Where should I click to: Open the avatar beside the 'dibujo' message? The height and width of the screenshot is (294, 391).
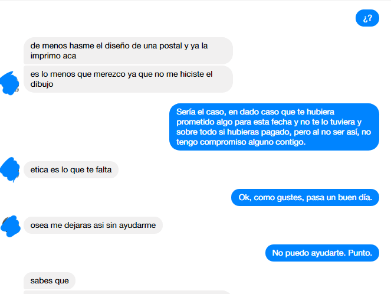pos(10,83)
